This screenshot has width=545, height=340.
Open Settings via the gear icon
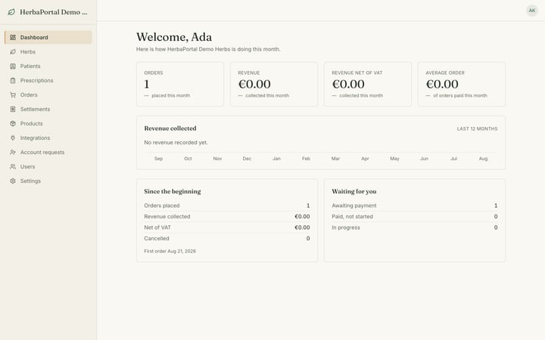pos(13,181)
